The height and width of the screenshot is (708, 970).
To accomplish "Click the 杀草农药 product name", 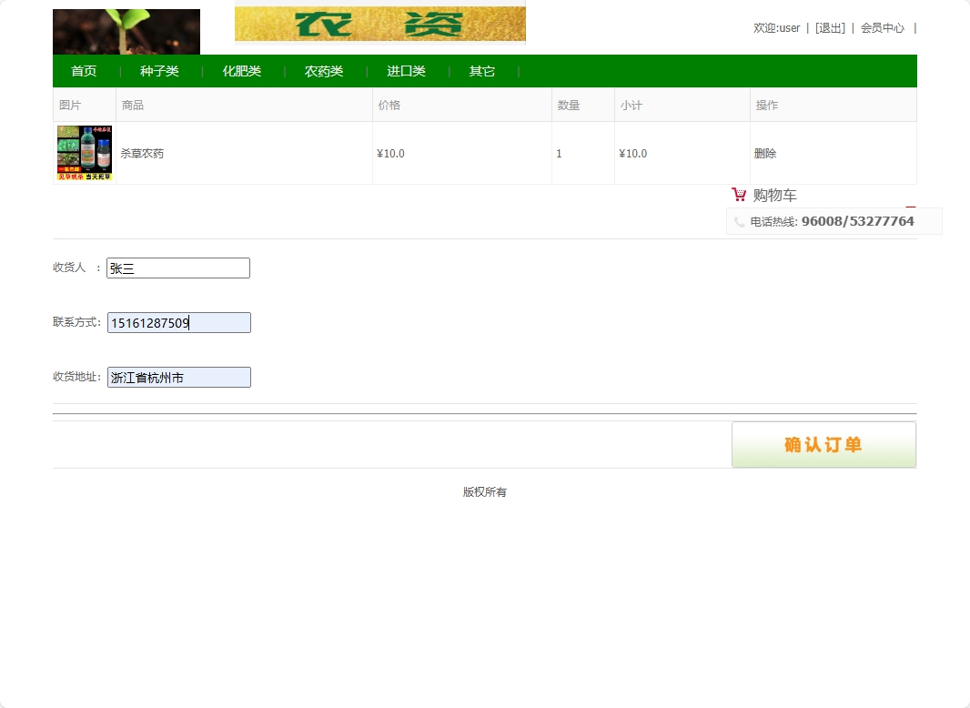I will [x=142, y=153].
